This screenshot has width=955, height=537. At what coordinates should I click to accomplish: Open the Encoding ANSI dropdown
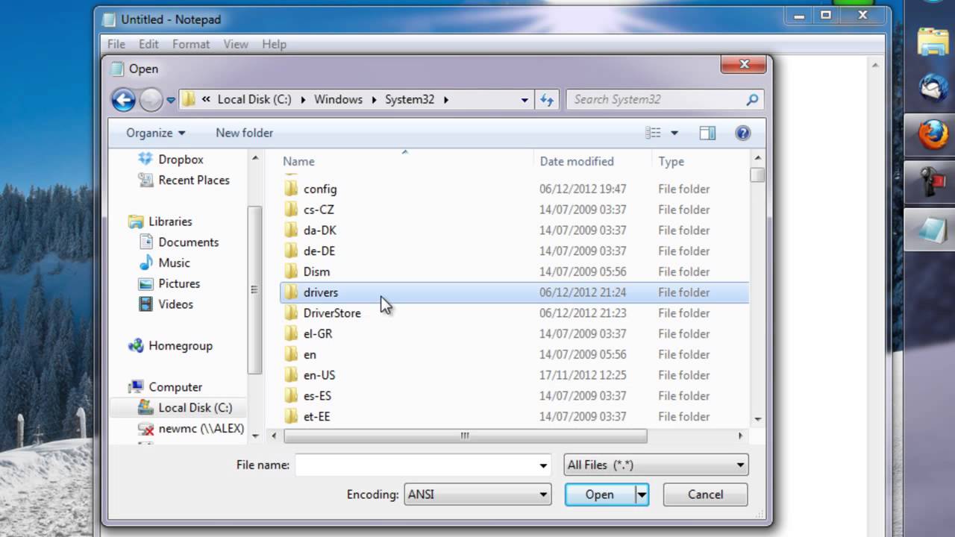click(477, 494)
